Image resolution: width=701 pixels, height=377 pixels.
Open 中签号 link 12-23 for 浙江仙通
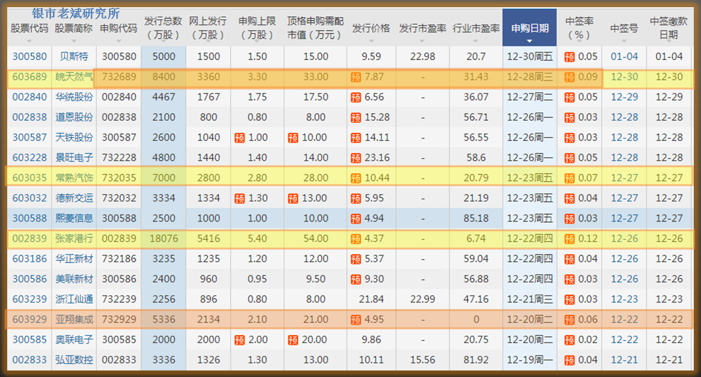624,299
